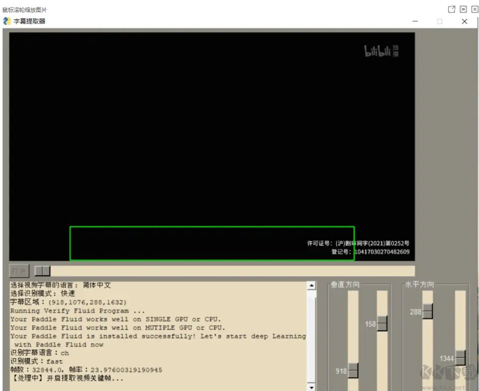Click the open-in-new-window icon at top right
The image size is (479, 391).
[451, 9]
